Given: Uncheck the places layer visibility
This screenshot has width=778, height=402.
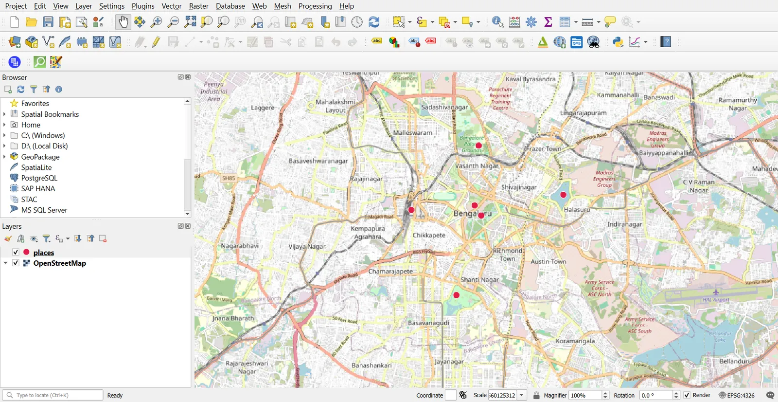Looking at the screenshot, I should [16, 252].
